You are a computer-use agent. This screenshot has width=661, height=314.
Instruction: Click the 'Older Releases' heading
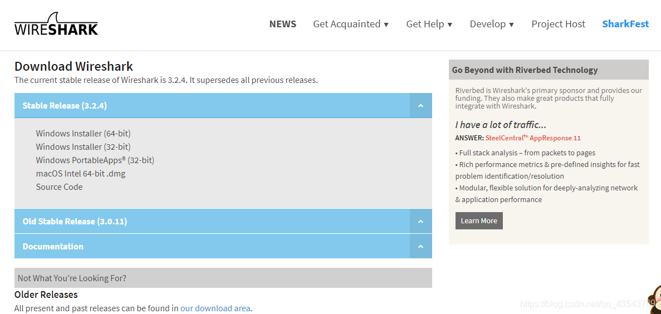[x=46, y=294]
